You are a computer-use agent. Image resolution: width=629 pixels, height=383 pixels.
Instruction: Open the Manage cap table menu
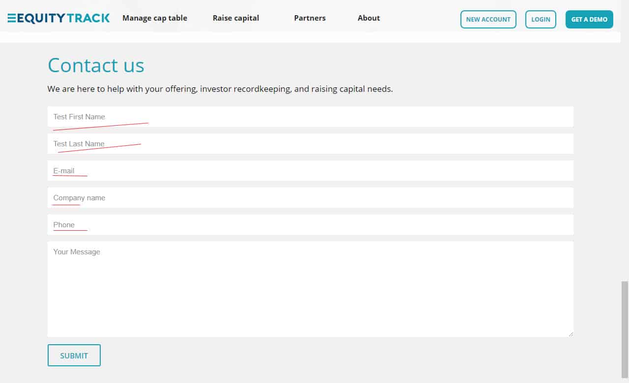point(155,18)
